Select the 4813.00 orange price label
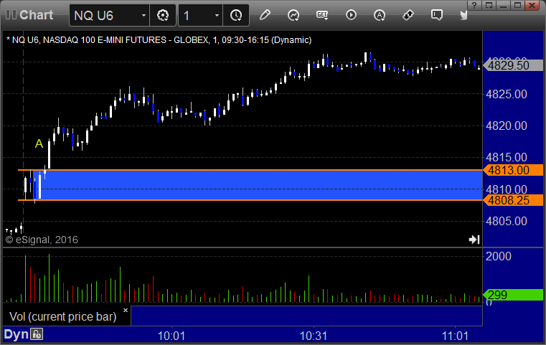This screenshot has width=546, height=345. (x=513, y=170)
